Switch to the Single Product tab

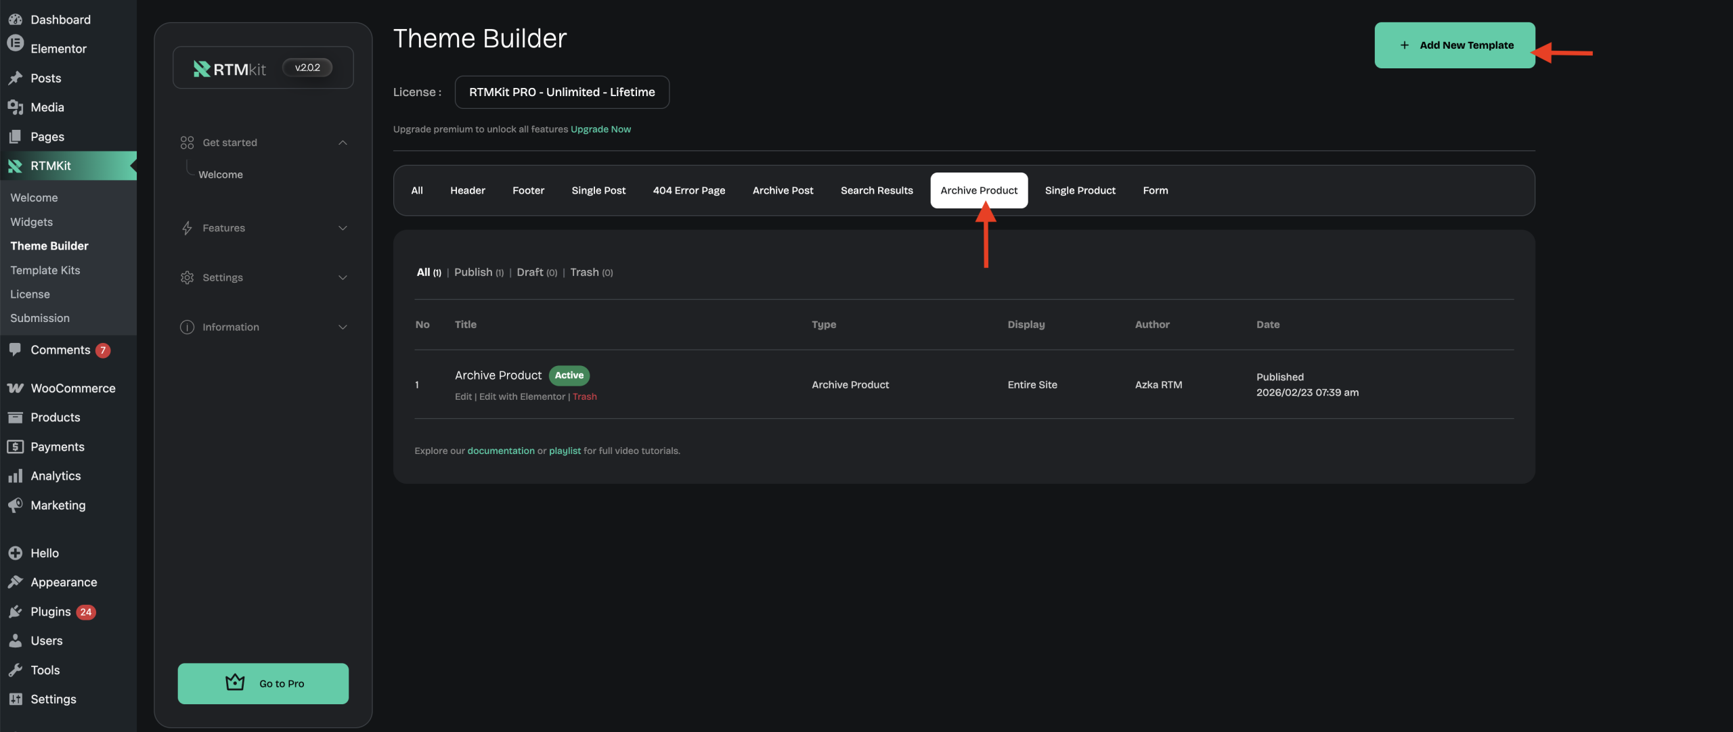(1080, 191)
